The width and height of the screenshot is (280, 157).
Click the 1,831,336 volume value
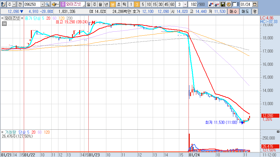coord(67,12)
